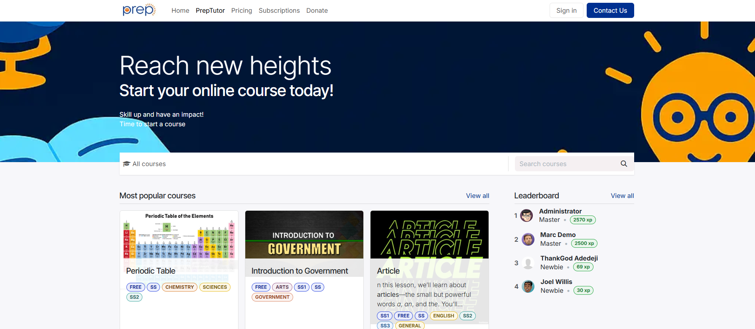Click ThankGod Adedeji name in leaderboard
Viewport: 755px width, 329px height.
[569, 258]
